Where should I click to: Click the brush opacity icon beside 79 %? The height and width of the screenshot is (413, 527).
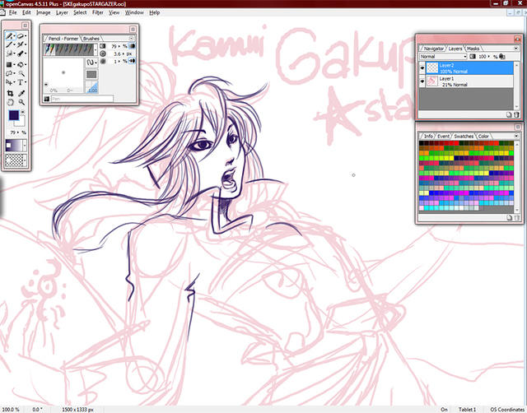click(x=103, y=46)
